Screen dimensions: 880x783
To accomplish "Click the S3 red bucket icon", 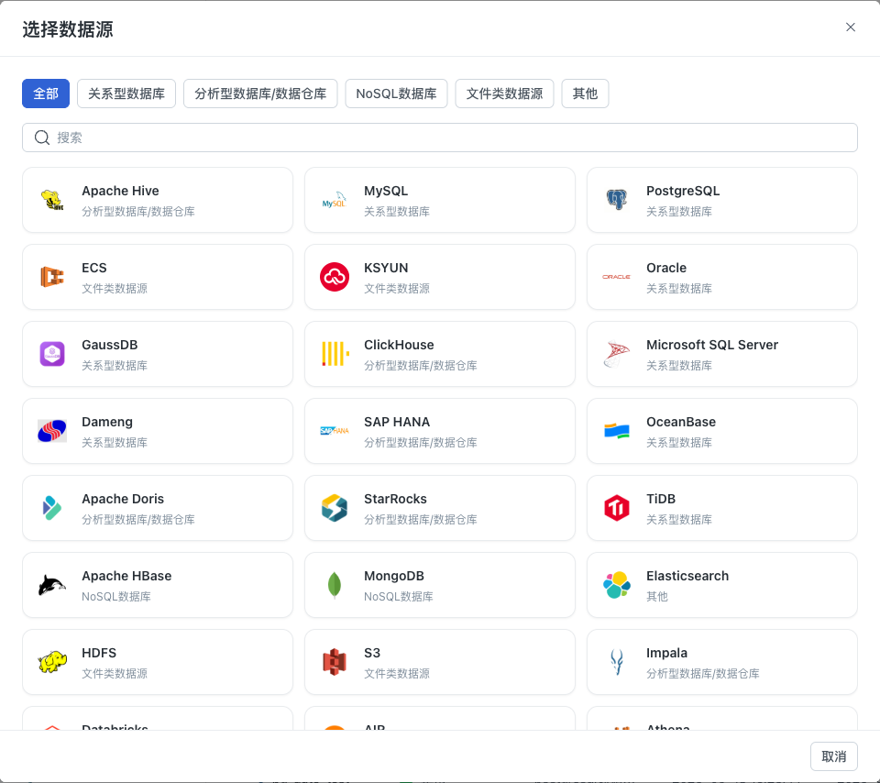I will 335,662.
